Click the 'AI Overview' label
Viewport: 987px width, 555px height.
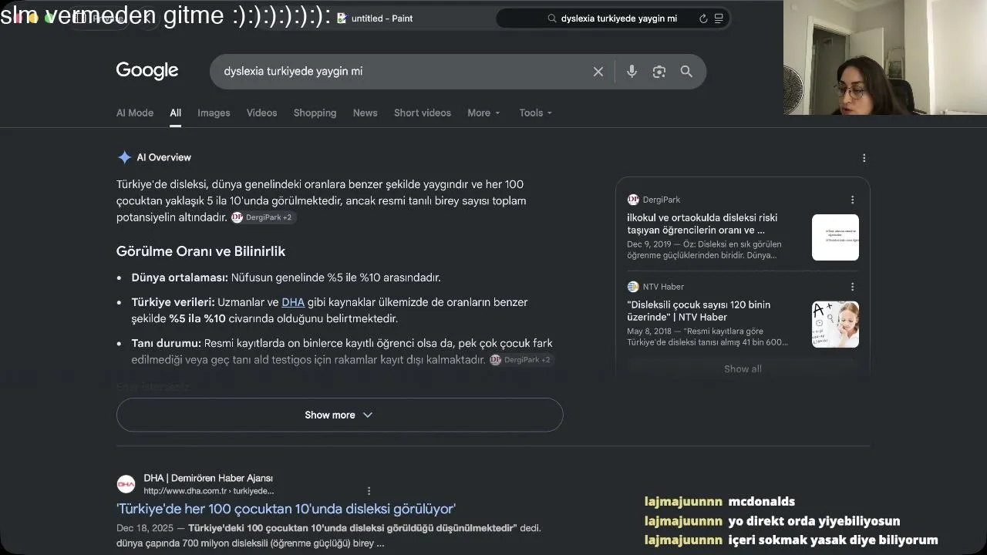(163, 157)
